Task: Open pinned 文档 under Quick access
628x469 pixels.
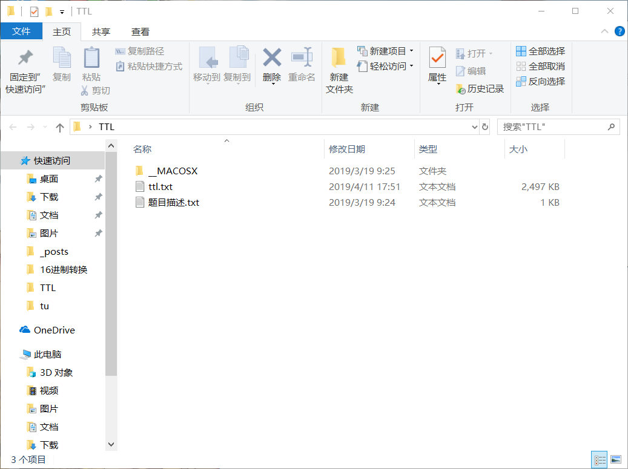Action: click(x=49, y=215)
